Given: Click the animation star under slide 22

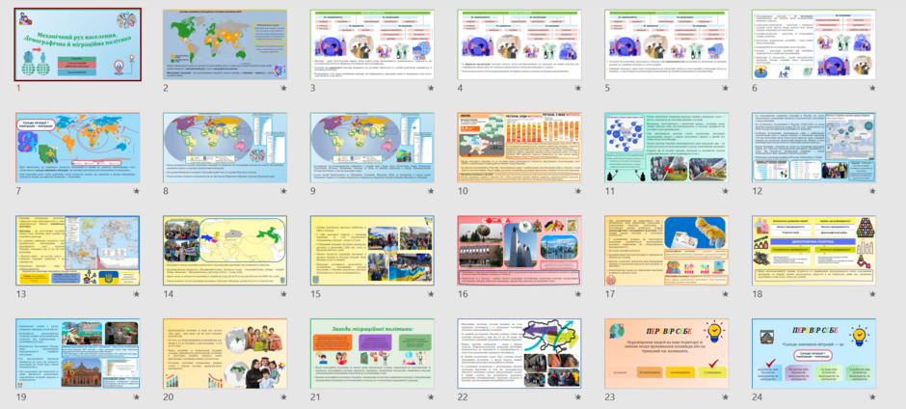Looking at the screenshot, I should (x=578, y=396).
